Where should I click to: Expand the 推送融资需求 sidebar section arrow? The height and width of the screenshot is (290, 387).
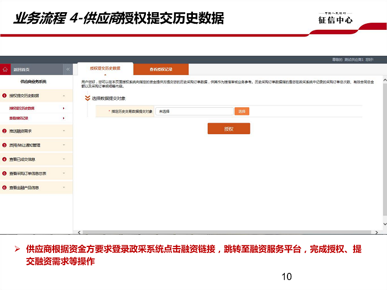tap(64, 131)
